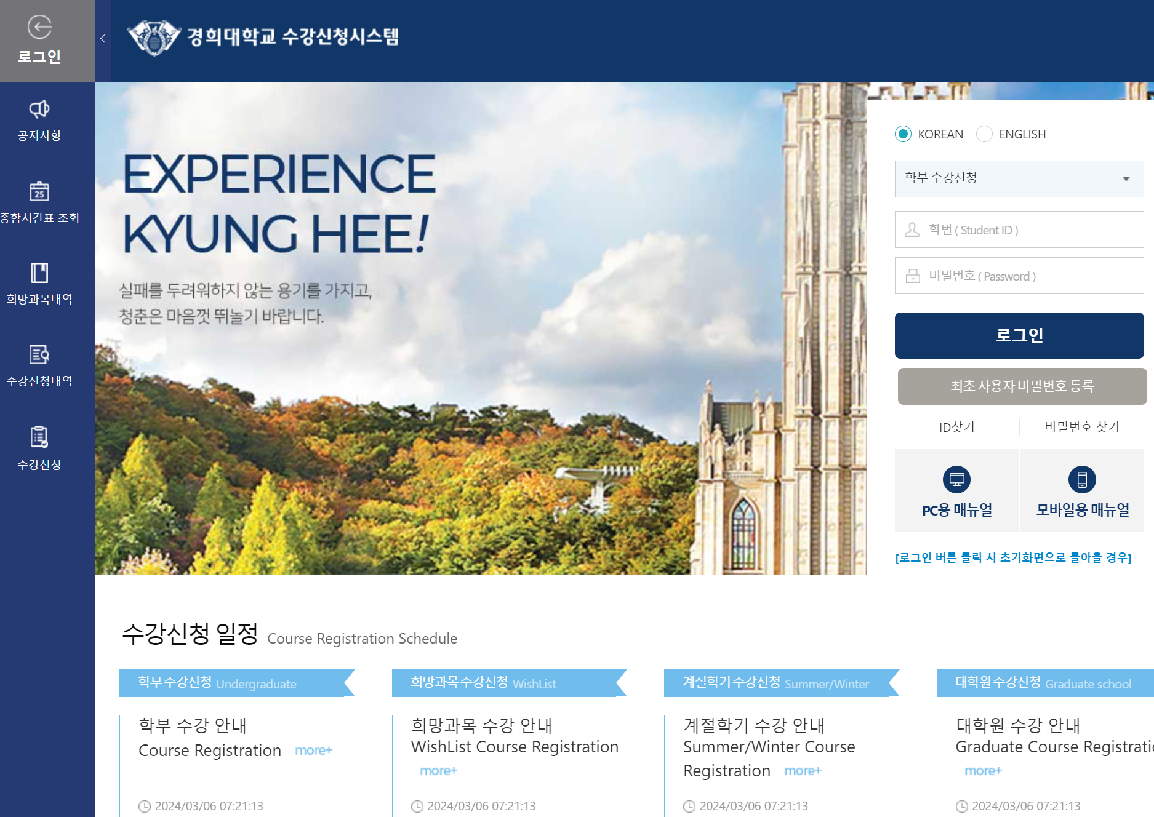Click the 비밀번호 찾기 link
Image resolution: width=1154 pixels, height=817 pixels.
point(1082,427)
